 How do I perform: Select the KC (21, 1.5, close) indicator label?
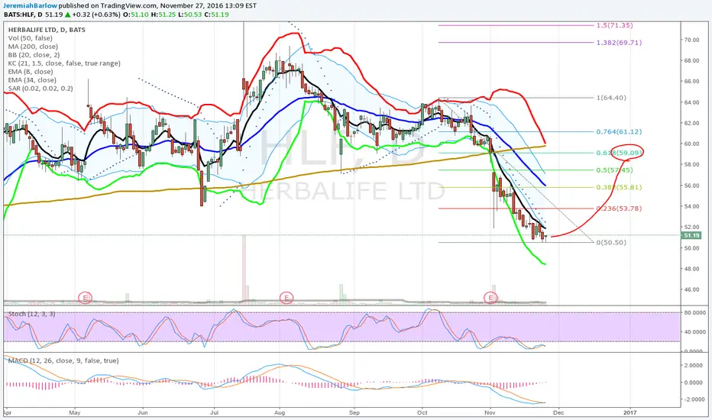(64, 63)
